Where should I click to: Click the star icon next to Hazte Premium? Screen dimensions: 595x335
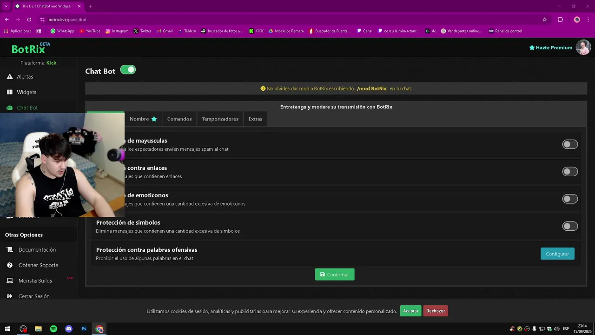[532, 47]
